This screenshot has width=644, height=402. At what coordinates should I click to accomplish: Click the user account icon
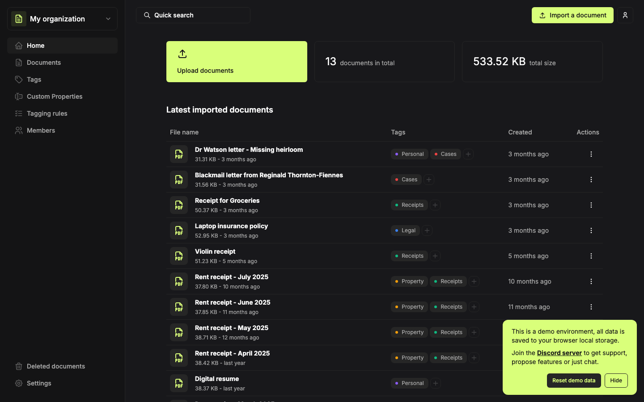click(x=625, y=15)
